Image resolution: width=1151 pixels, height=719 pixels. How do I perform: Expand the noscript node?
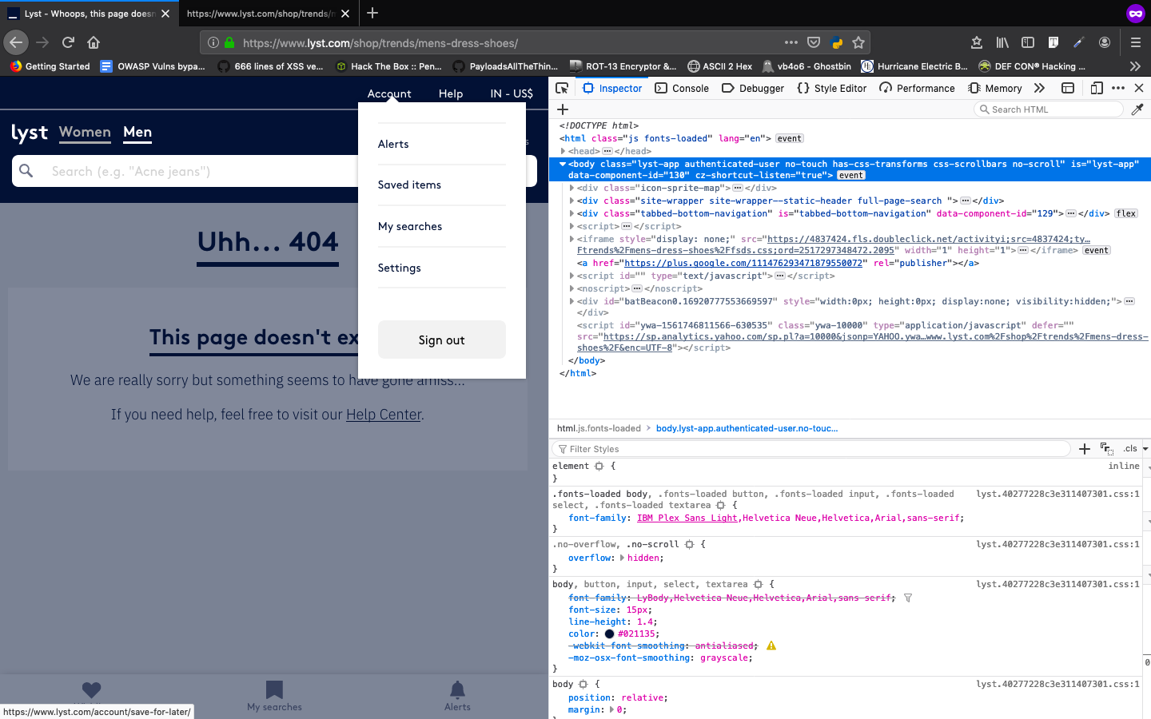572,288
